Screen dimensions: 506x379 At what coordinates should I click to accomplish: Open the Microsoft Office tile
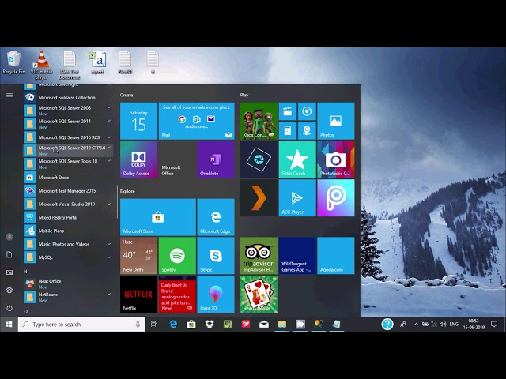click(177, 159)
